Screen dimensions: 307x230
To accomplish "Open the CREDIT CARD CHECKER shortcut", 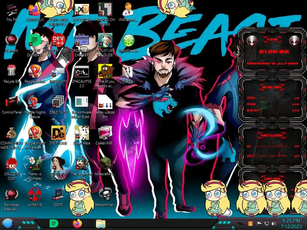I will 82,46.
